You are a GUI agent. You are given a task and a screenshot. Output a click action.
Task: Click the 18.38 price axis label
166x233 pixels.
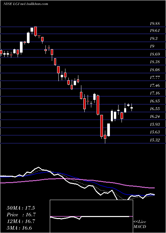click(155, 62)
